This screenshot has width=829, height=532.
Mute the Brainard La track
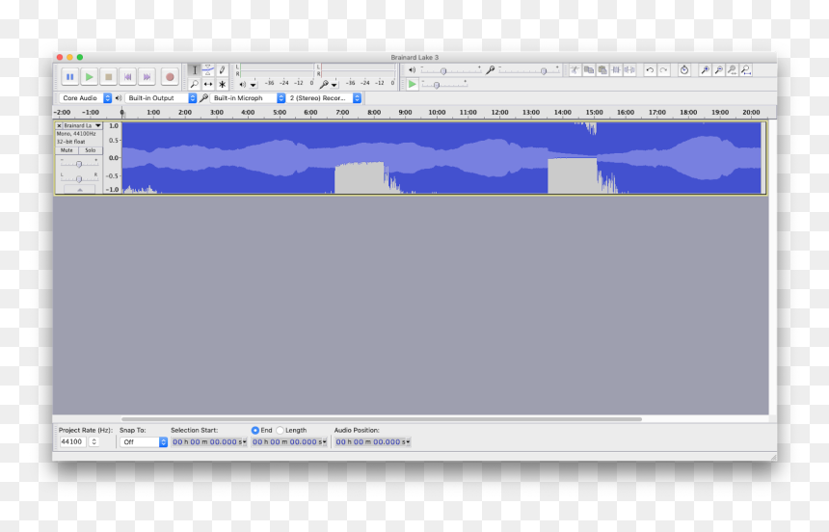pos(67,150)
